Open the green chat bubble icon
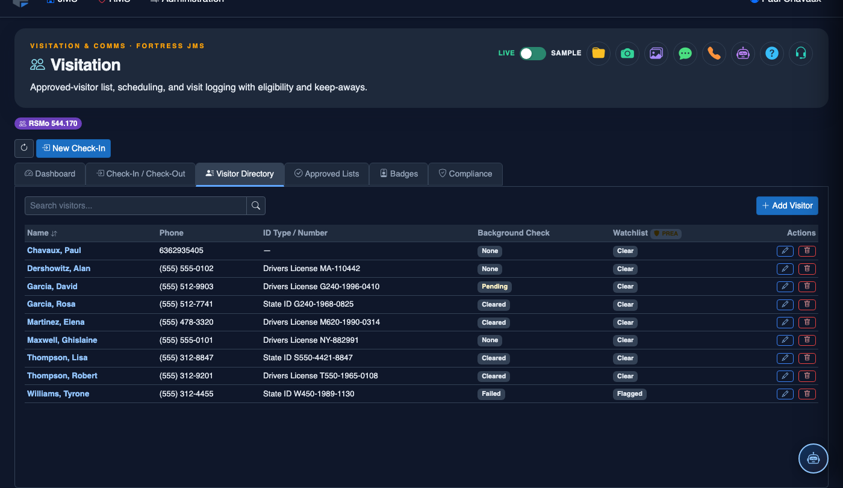This screenshot has height=488, width=843. pyautogui.click(x=685, y=53)
